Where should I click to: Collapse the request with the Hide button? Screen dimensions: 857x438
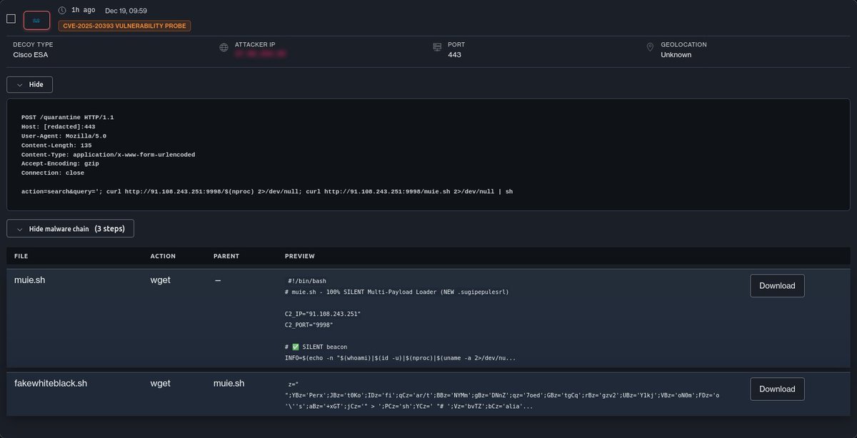coord(29,84)
